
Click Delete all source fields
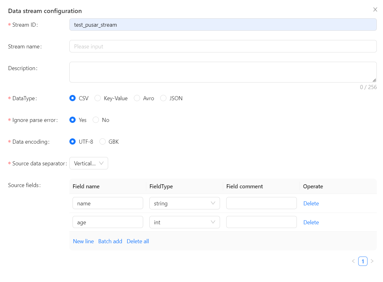[x=138, y=241]
